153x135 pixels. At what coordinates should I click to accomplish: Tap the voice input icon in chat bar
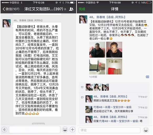pos(4,130)
